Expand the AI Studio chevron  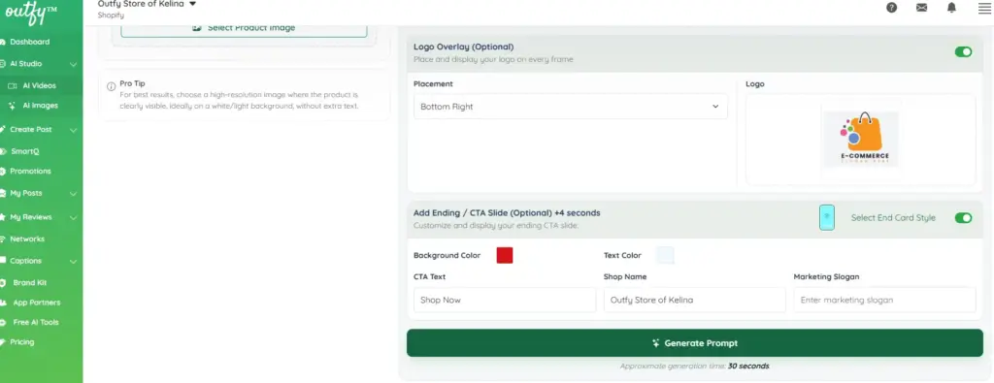[74, 65]
